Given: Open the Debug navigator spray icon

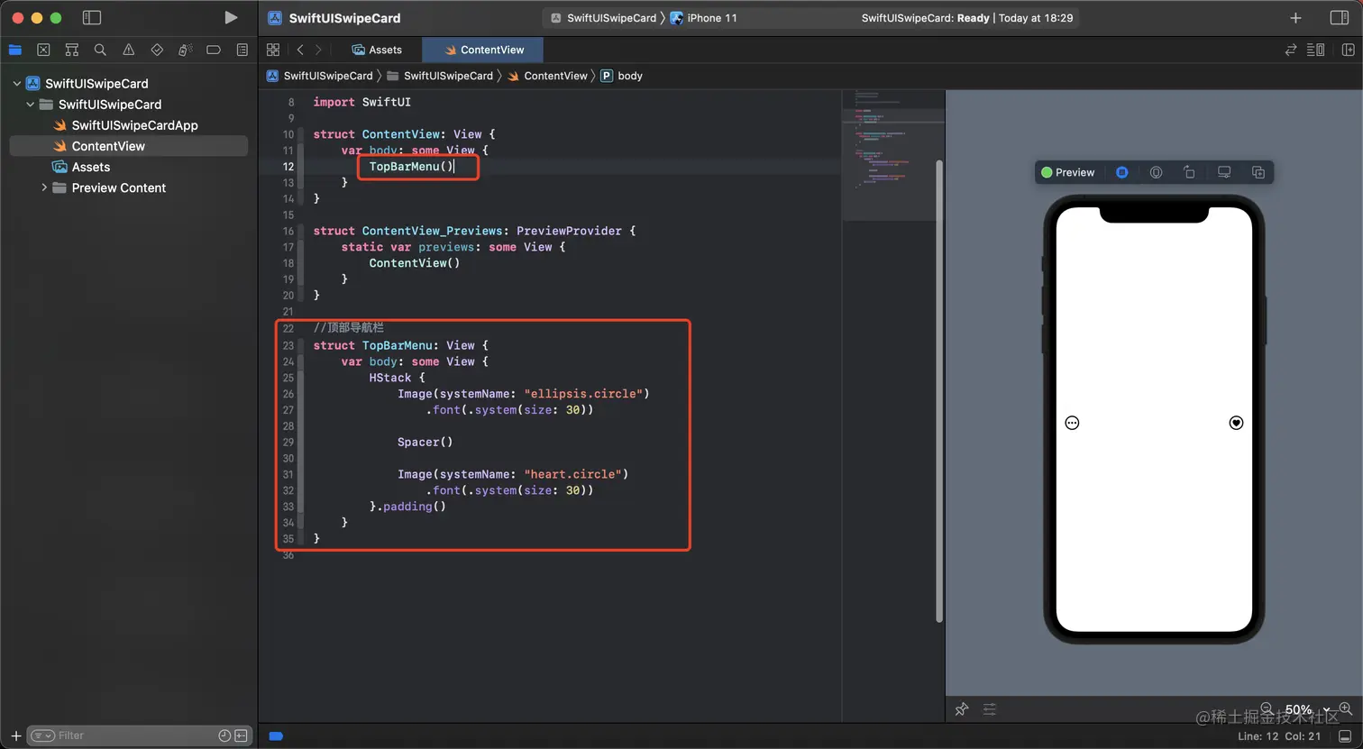Looking at the screenshot, I should point(185,50).
